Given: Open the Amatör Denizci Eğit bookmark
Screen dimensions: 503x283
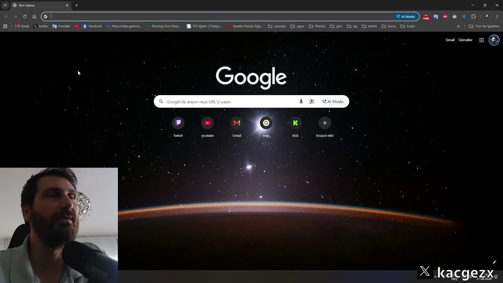Looking at the screenshot, I should 244,26.
